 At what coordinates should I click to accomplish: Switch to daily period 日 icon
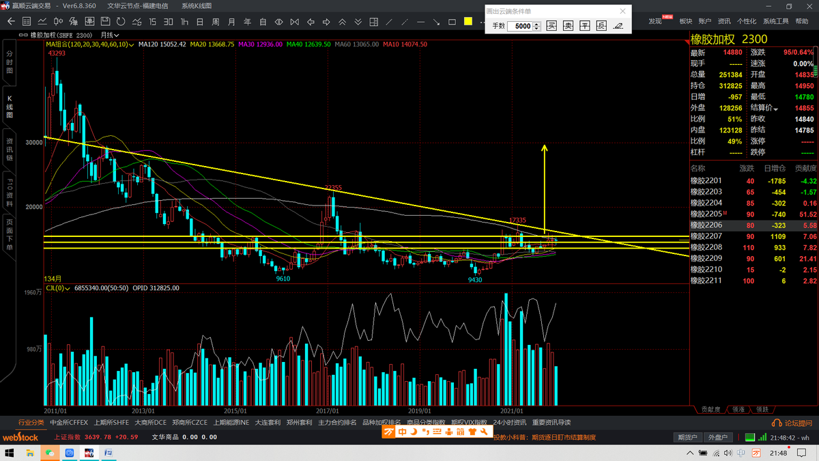[200, 22]
